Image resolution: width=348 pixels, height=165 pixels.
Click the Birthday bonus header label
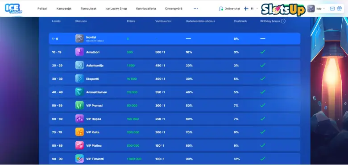(x=270, y=21)
